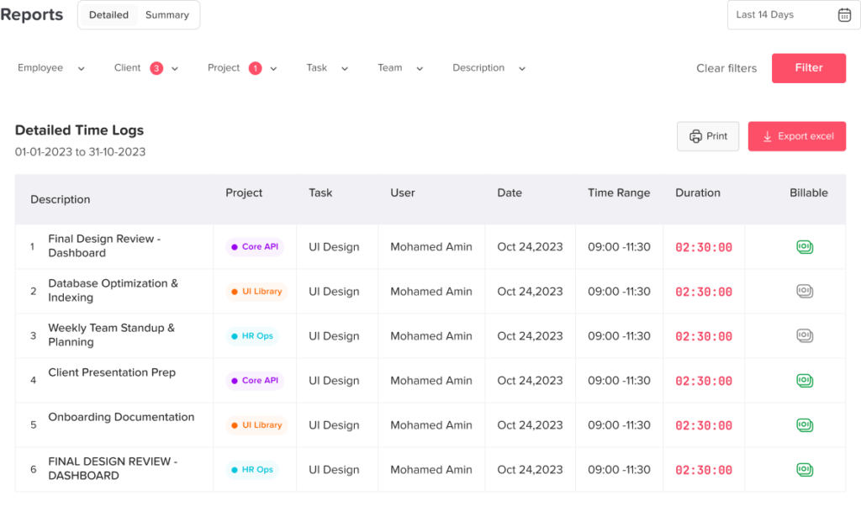Switch to the Detailed tab
The image size is (861, 522).
[x=108, y=15]
